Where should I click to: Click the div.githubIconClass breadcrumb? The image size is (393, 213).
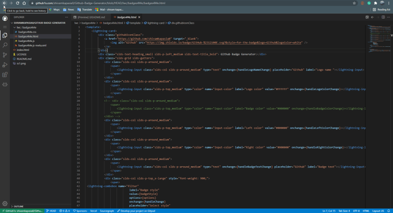pyautogui.click(x=181, y=23)
